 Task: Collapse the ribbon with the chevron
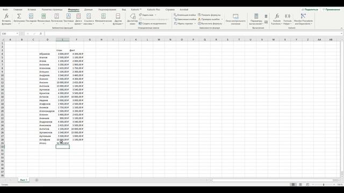tap(341, 28)
